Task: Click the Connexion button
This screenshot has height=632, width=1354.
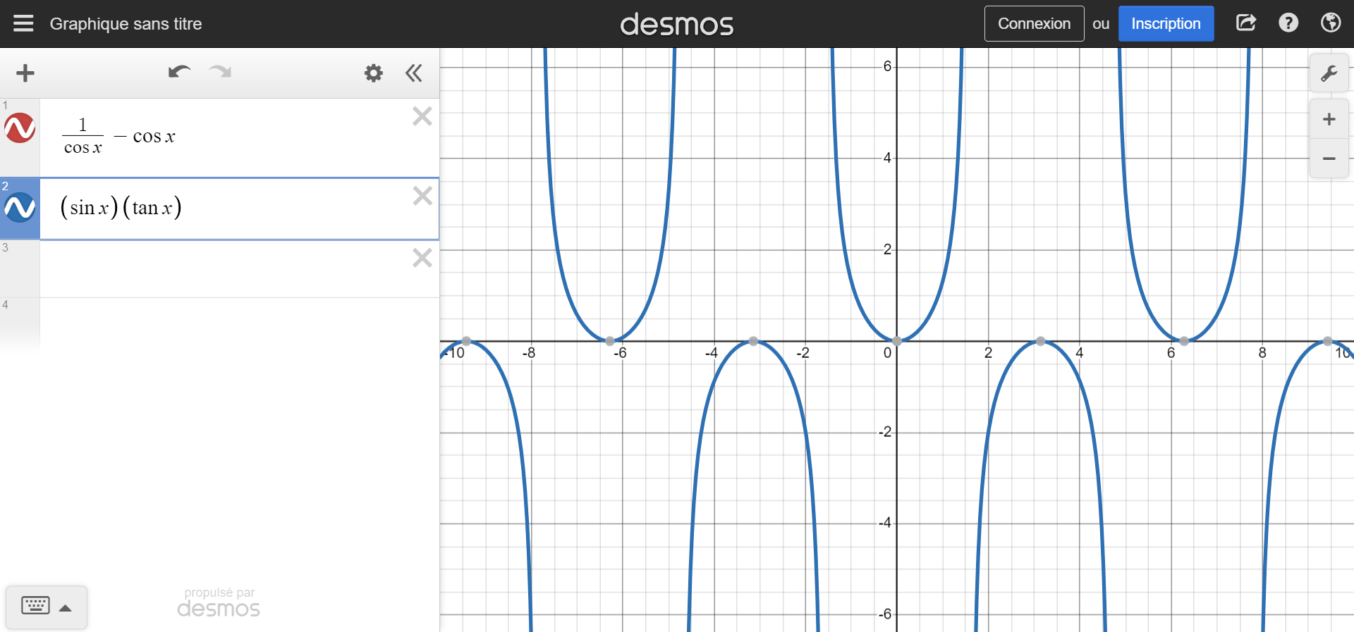Action: pyautogui.click(x=1034, y=24)
